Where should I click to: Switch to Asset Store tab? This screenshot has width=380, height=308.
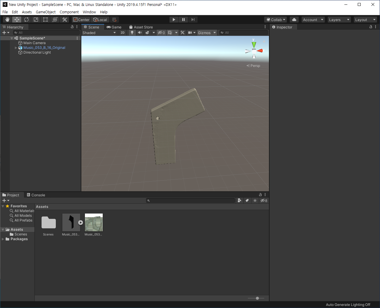pyautogui.click(x=141, y=27)
